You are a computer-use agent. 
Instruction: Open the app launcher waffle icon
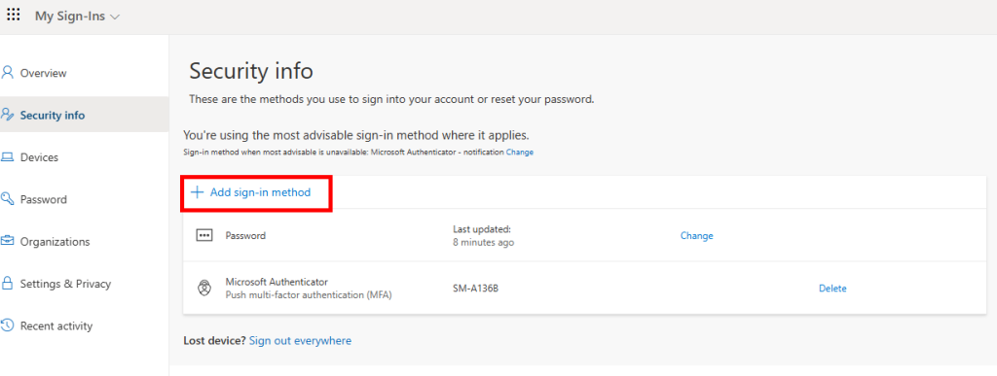click(x=14, y=15)
